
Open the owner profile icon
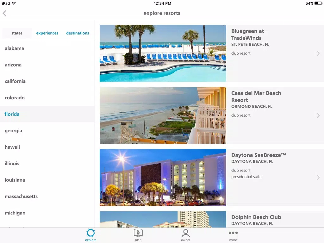185,233
